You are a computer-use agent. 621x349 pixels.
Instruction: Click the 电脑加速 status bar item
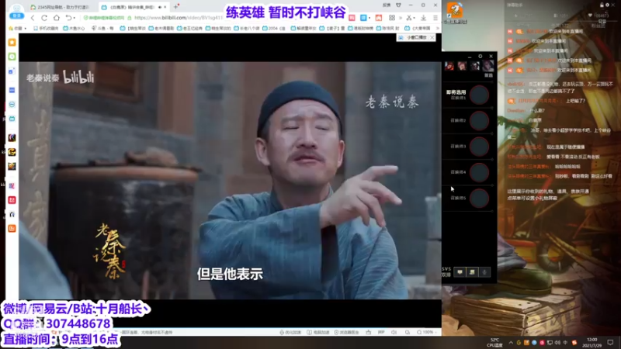[x=319, y=333]
